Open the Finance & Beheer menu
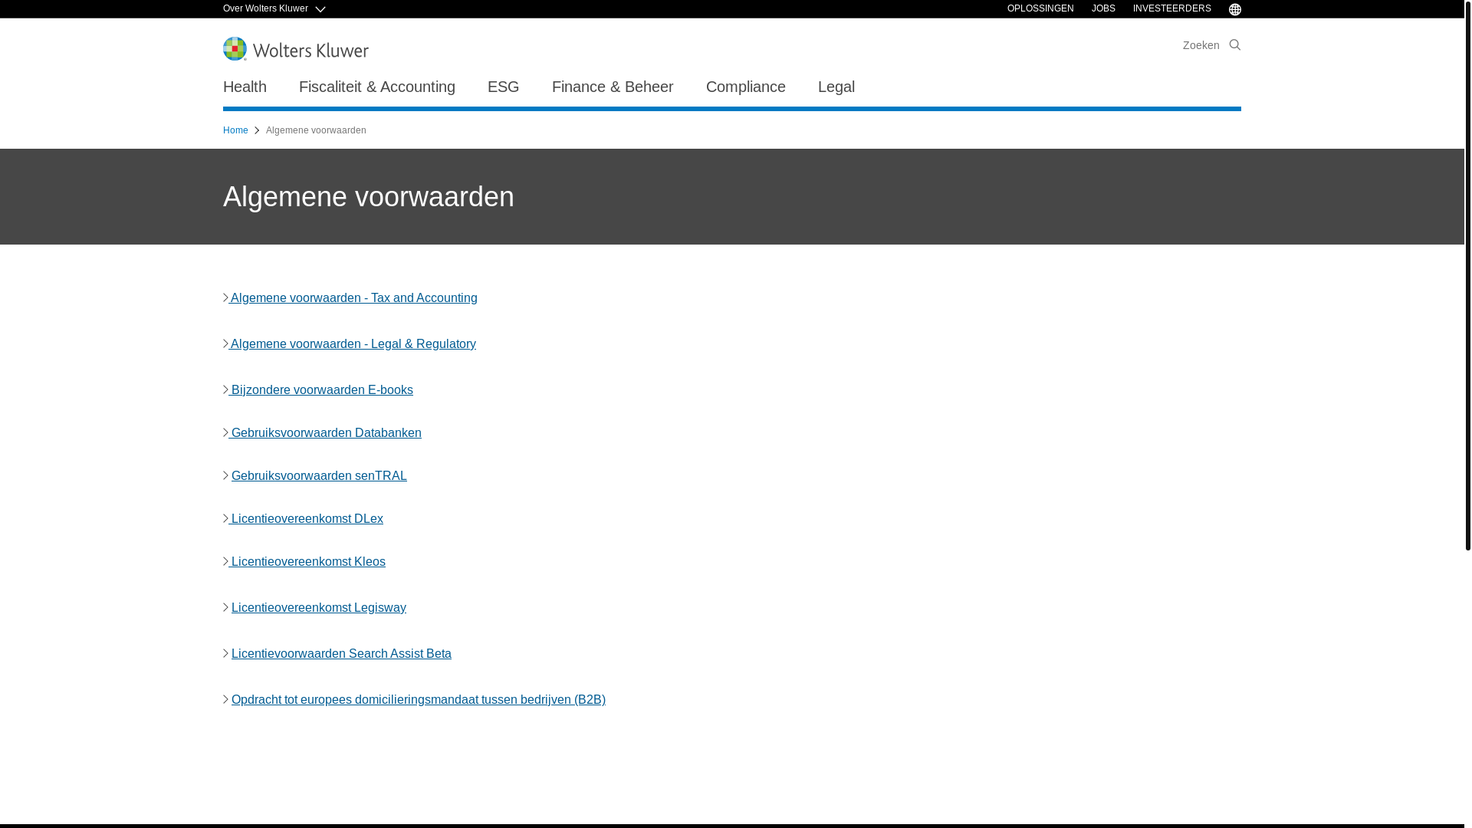Screen dimensions: 1472x828 coord(612,87)
